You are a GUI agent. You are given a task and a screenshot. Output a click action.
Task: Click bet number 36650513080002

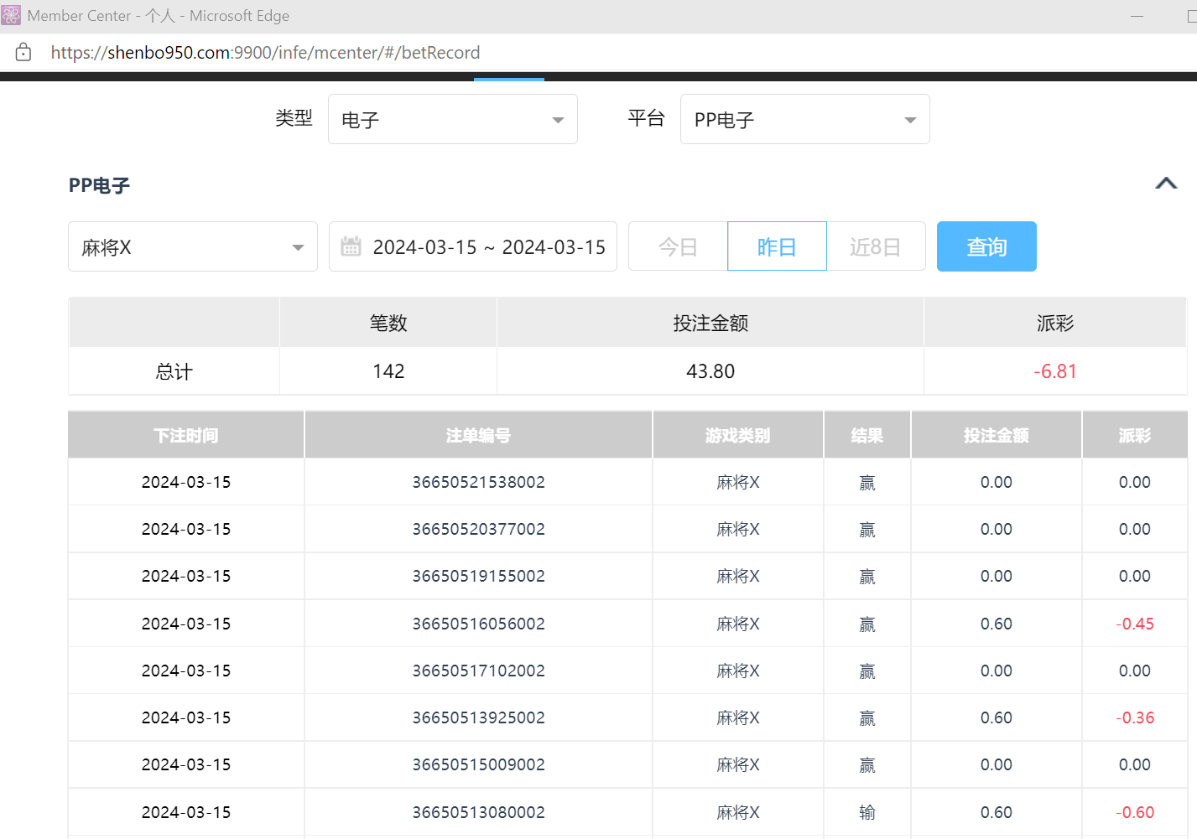478,812
